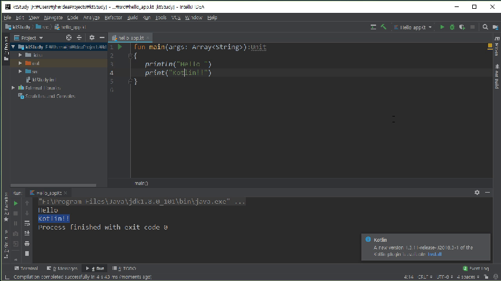Click the green Run button in the toolbar
Viewport: 501px width, 281px height.
coord(443,27)
